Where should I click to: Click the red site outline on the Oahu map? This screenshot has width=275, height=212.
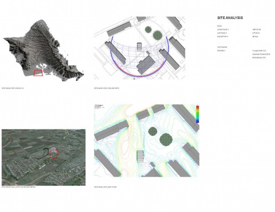(x=38, y=73)
